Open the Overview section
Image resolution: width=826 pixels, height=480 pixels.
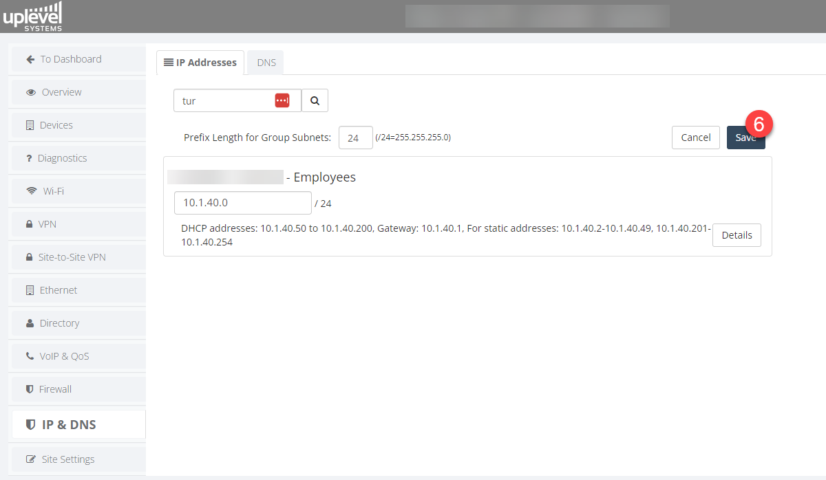(x=78, y=92)
